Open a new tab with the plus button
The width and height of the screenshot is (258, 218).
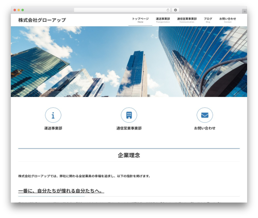[x=245, y=11]
